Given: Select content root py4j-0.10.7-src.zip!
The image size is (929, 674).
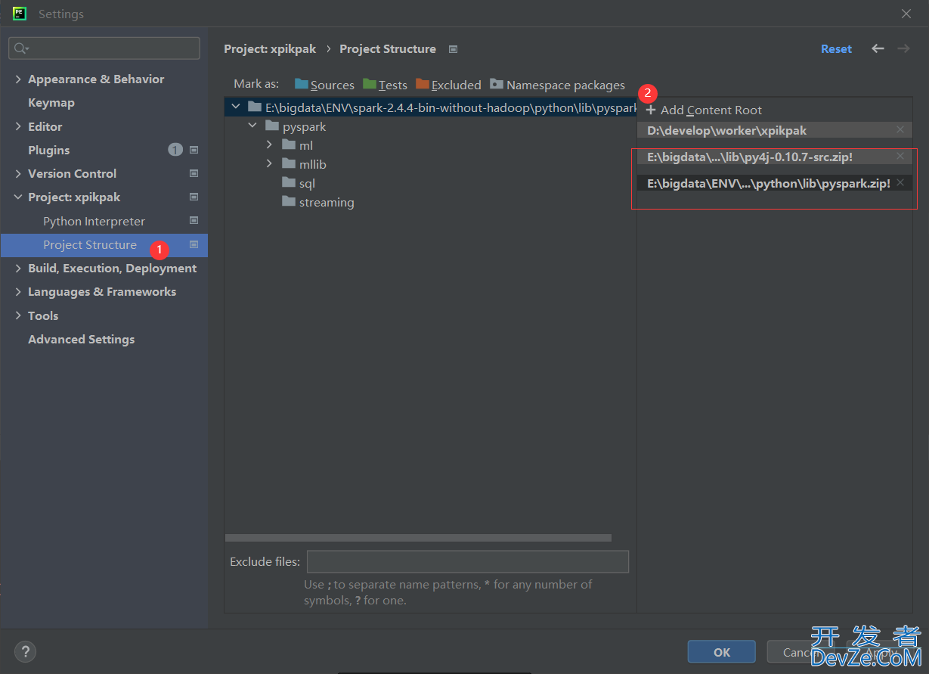Looking at the screenshot, I should click(x=775, y=157).
